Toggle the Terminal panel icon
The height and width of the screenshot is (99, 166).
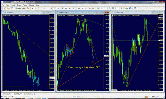(12, 8)
